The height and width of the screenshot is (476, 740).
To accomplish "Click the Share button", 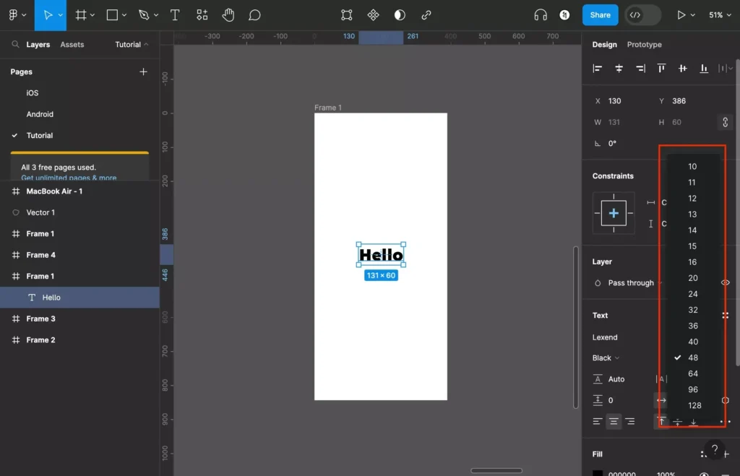I will coord(600,15).
